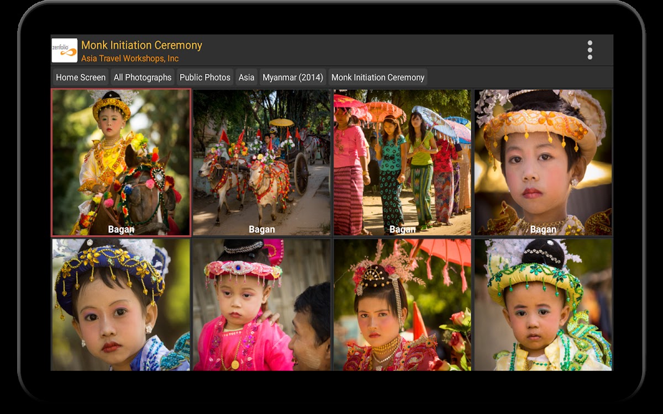Navigate to All Photographs breadcrumb
This screenshot has width=663, height=414.
(x=143, y=77)
